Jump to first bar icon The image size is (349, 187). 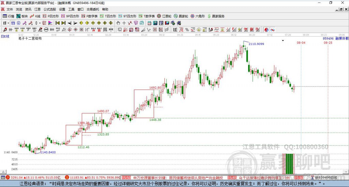pos(57,23)
